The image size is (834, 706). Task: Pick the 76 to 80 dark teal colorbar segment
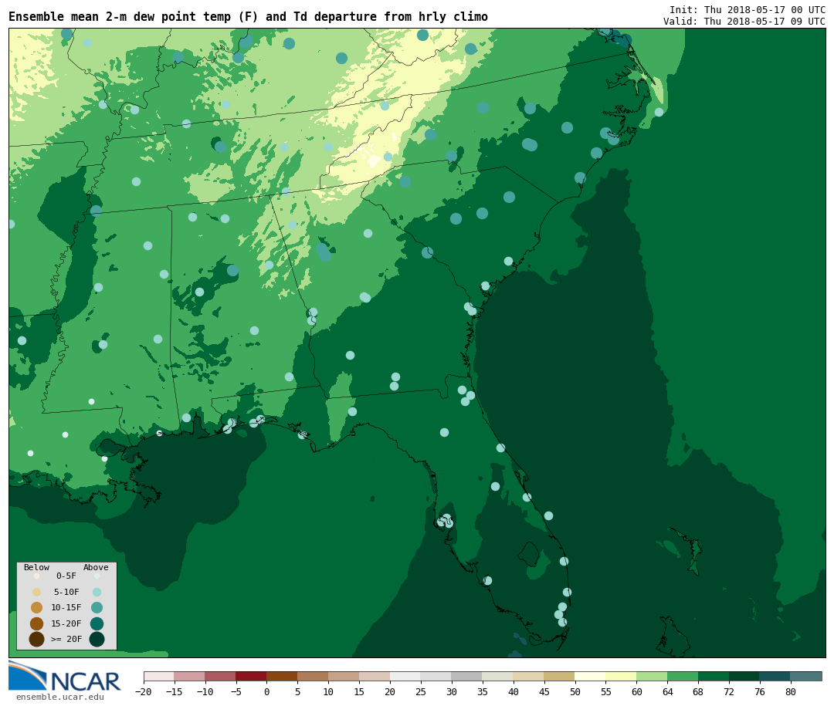pyautogui.click(x=775, y=676)
